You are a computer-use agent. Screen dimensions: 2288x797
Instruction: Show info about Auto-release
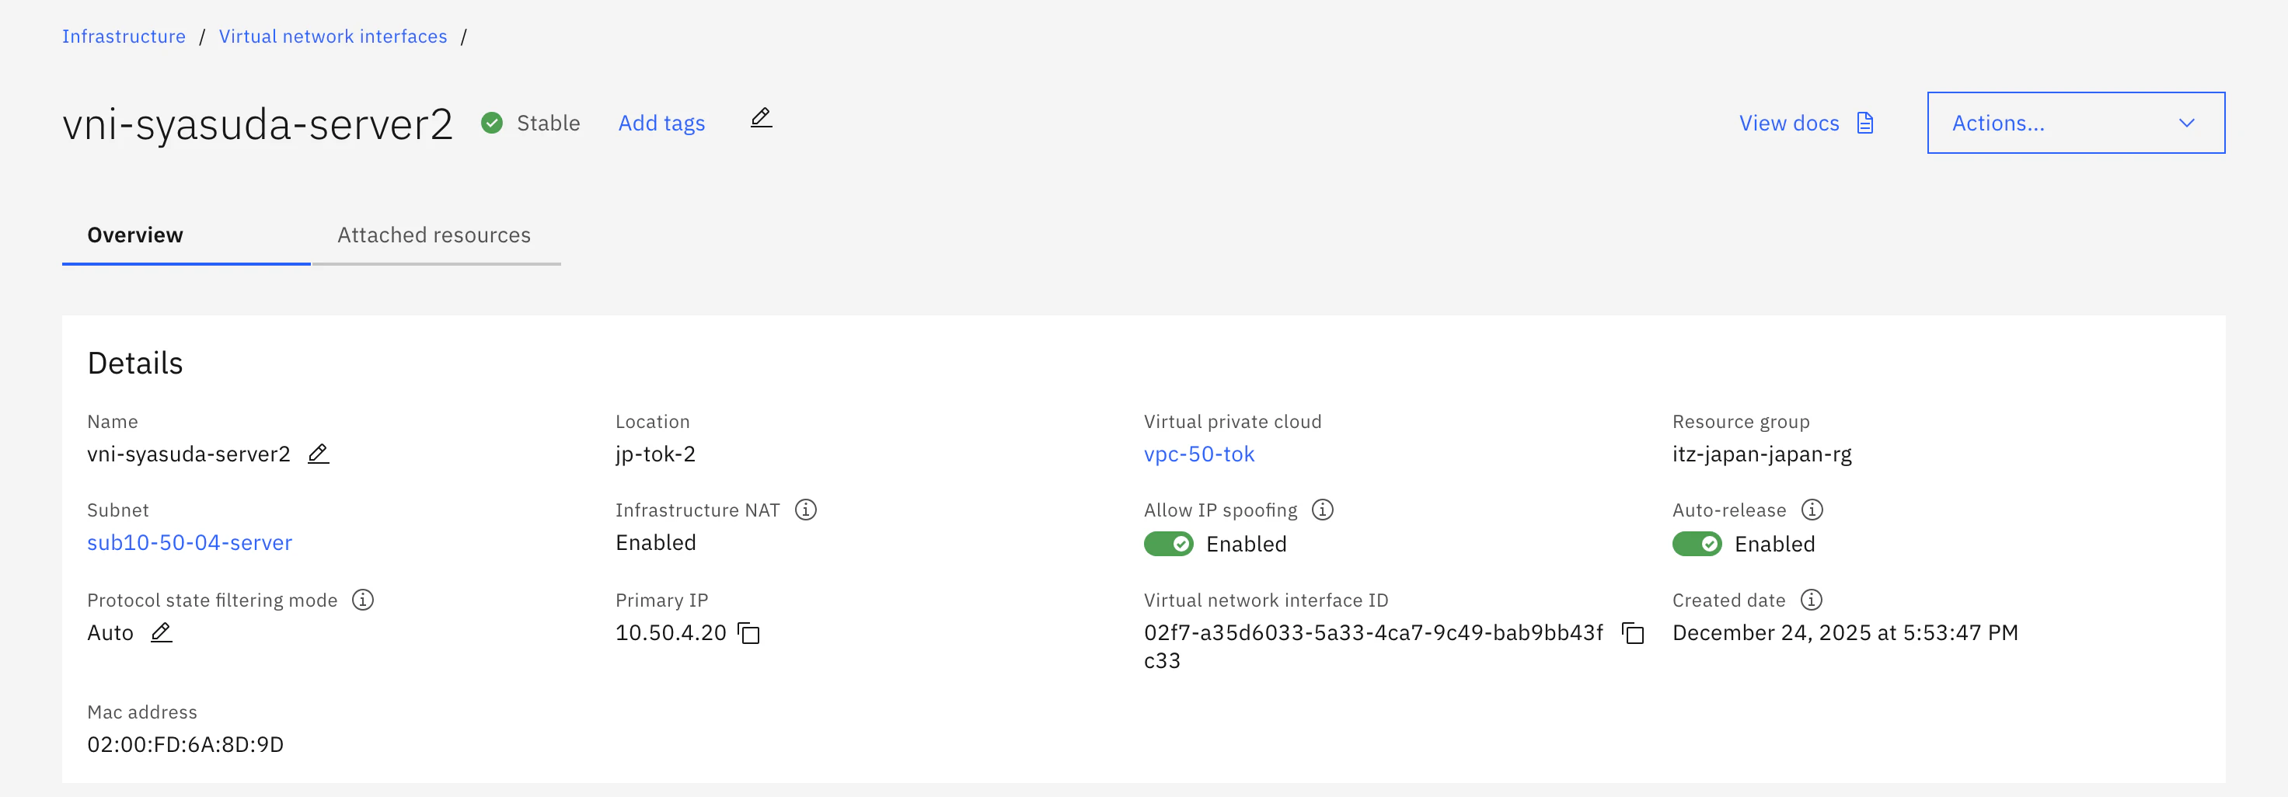point(1812,510)
